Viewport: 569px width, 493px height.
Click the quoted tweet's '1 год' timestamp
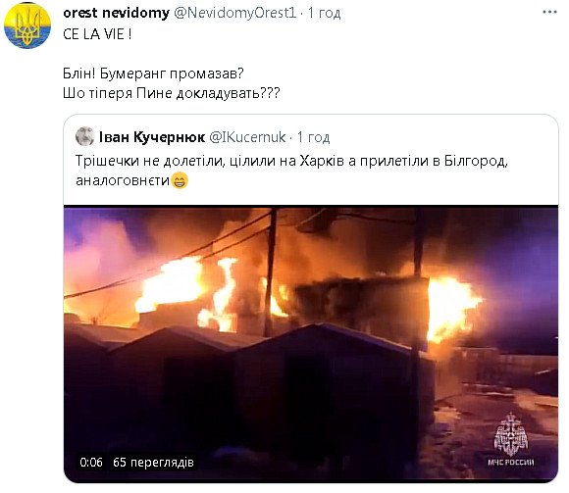(x=314, y=137)
